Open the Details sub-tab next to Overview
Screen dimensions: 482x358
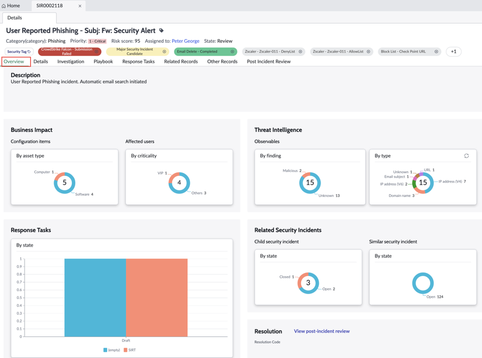pos(40,61)
